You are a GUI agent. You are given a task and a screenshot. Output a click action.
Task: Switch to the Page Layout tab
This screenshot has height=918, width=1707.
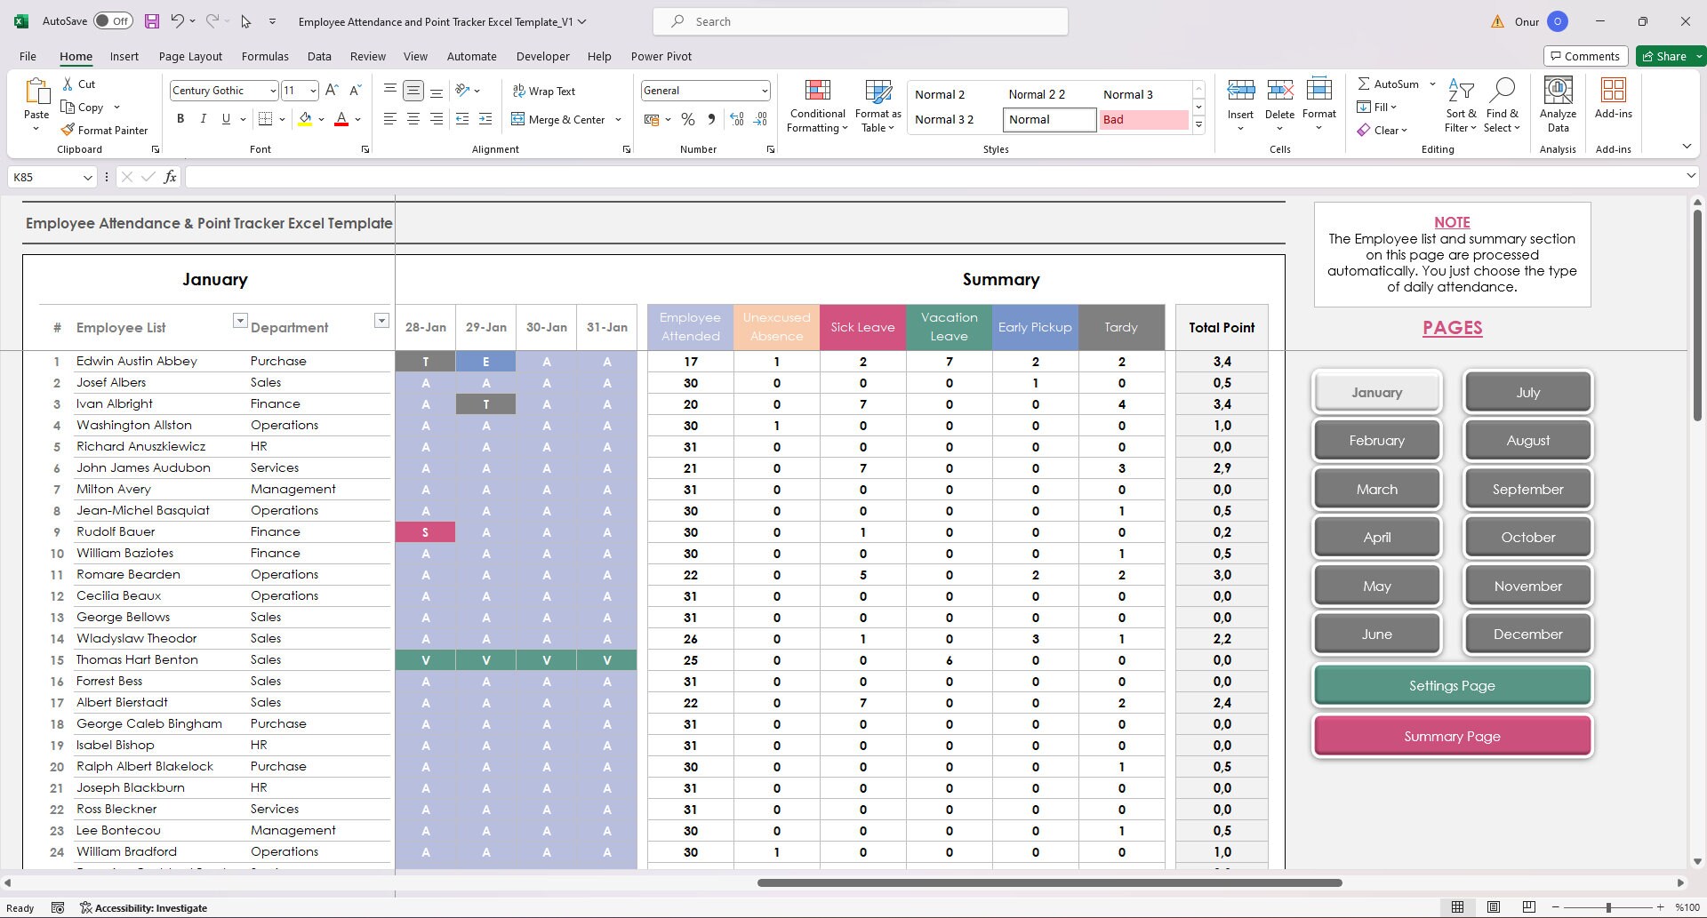point(190,56)
